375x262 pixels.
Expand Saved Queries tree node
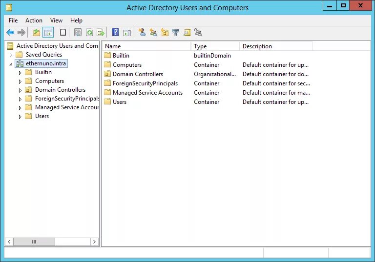coord(11,55)
